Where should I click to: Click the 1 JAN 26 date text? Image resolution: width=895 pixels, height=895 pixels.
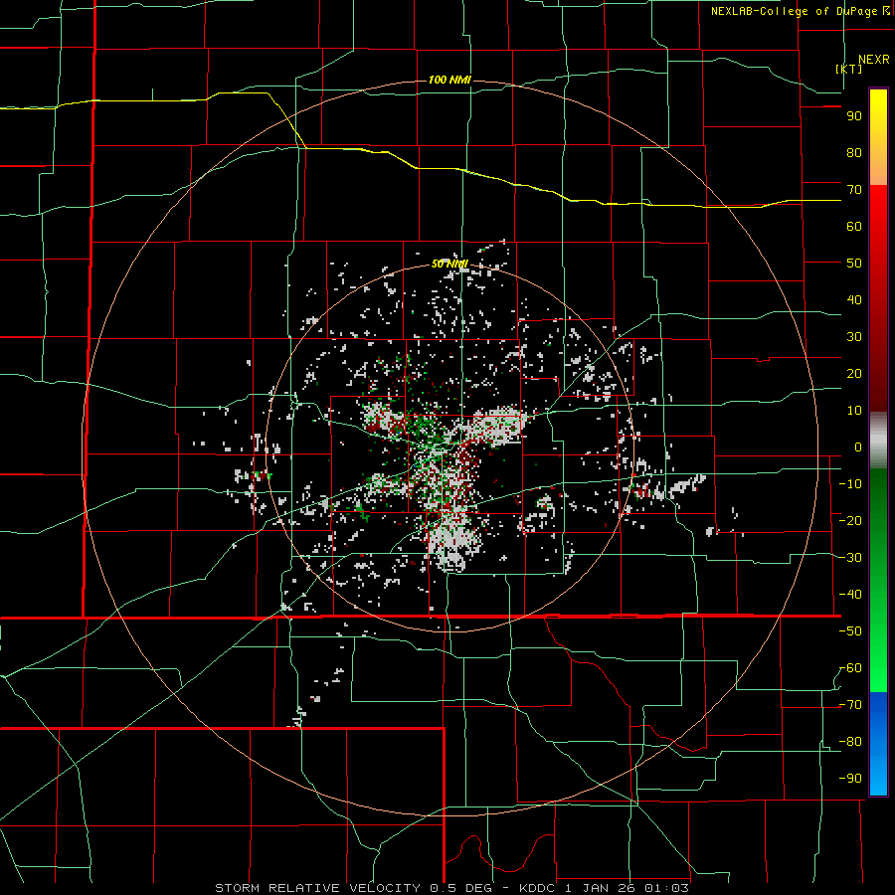599,888
